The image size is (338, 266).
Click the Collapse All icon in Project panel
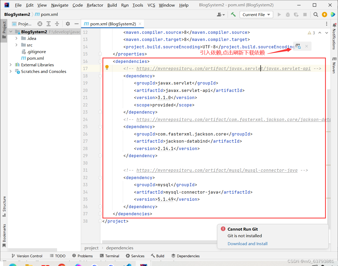pos(57,24)
